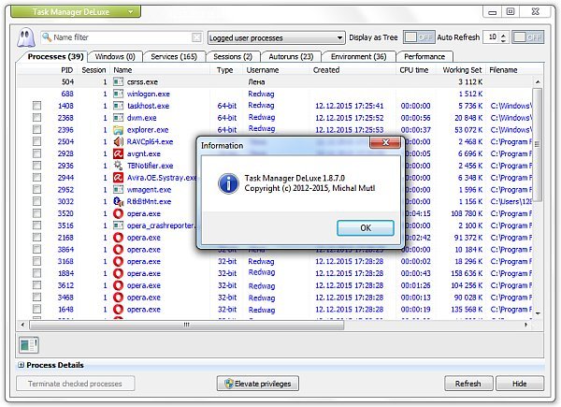Switch to the Environment (36) tab

click(x=358, y=56)
